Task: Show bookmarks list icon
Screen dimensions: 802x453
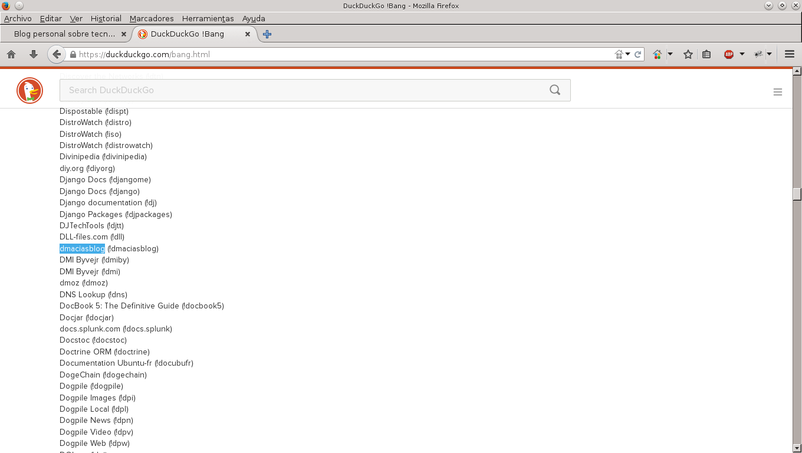Action: tap(706, 54)
